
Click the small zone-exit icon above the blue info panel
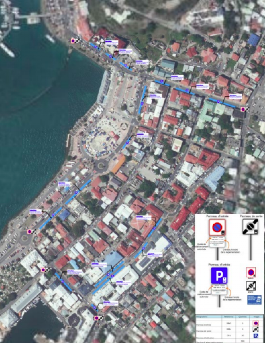click(251, 286)
